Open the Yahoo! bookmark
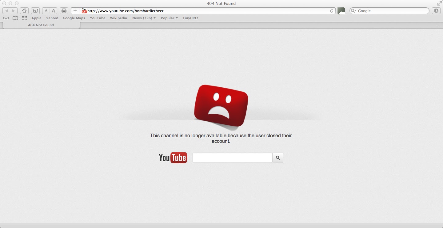This screenshot has width=443, height=228. (52, 18)
